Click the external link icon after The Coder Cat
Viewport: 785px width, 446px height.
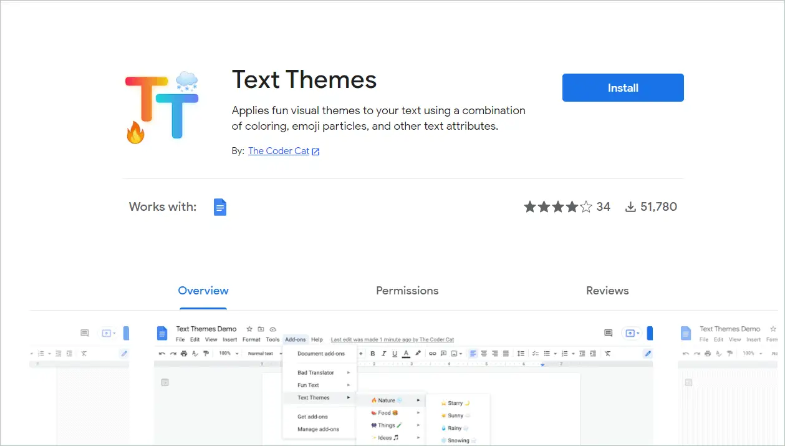coord(315,152)
